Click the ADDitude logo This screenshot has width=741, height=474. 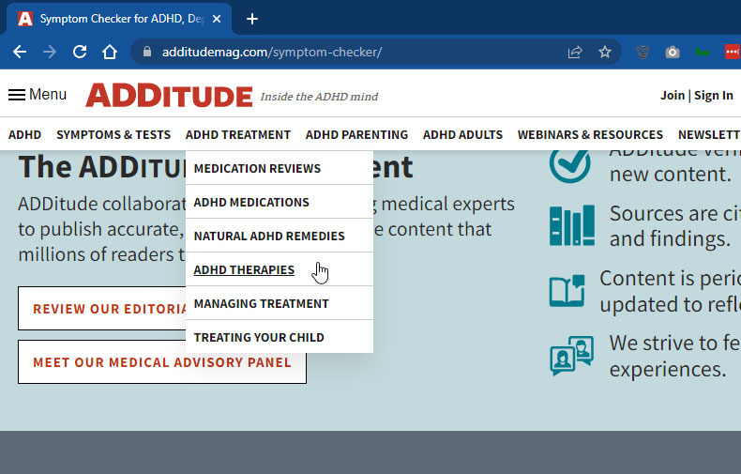pyautogui.click(x=169, y=95)
